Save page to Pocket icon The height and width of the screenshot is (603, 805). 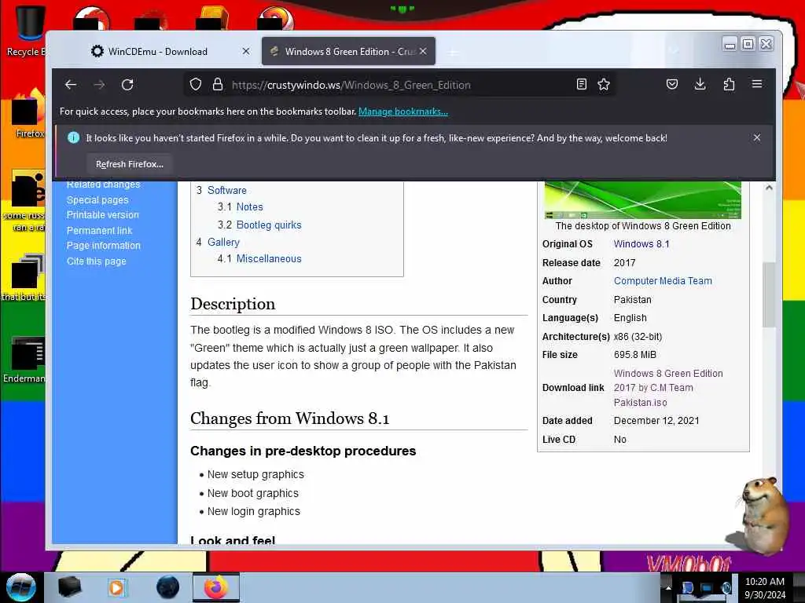click(x=672, y=84)
